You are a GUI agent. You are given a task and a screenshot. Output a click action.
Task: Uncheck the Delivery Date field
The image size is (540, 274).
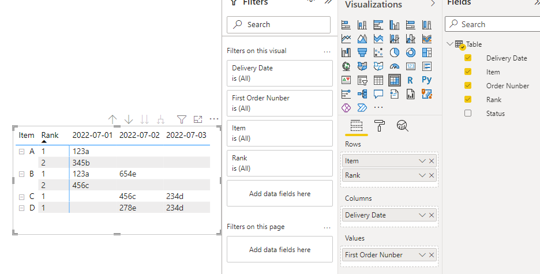click(x=468, y=58)
